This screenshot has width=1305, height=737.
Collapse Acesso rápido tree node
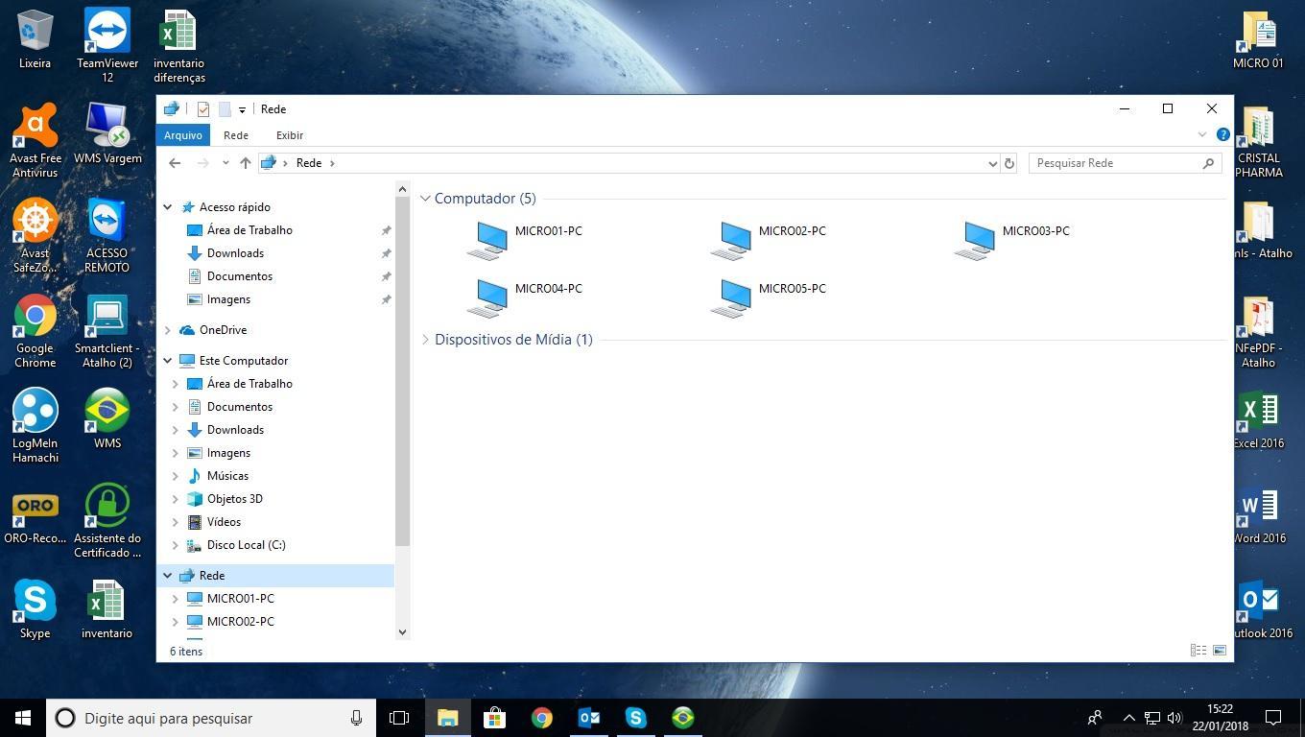pyautogui.click(x=168, y=207)
